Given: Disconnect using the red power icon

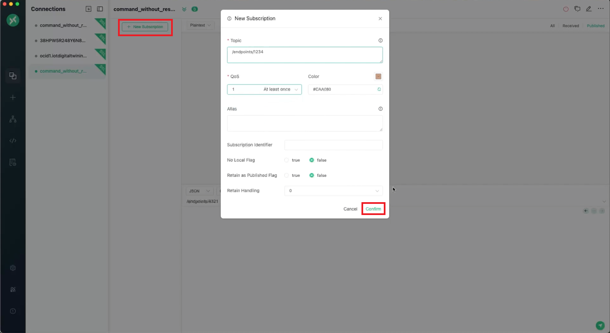Looking at the screenshot, I should coord(566,9).
